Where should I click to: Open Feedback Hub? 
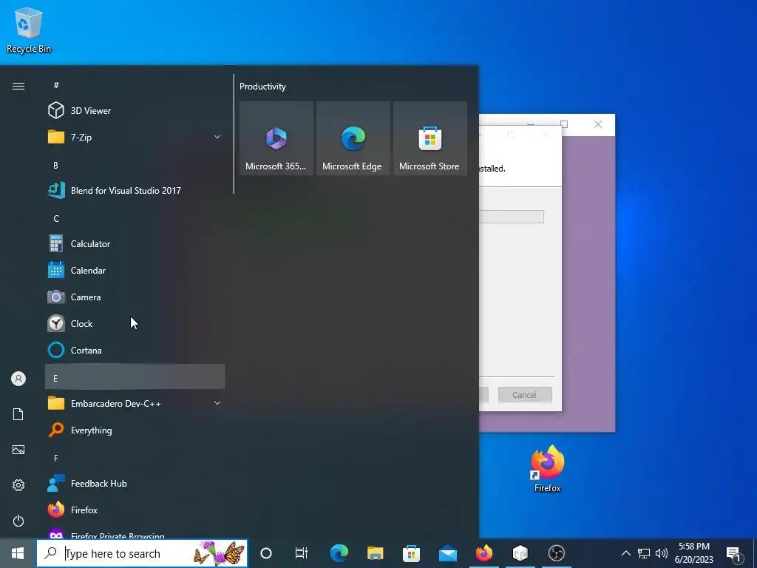tap(135, 483)
